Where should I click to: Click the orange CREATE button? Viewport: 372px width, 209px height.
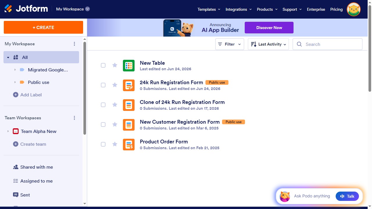tap(43, 27)
